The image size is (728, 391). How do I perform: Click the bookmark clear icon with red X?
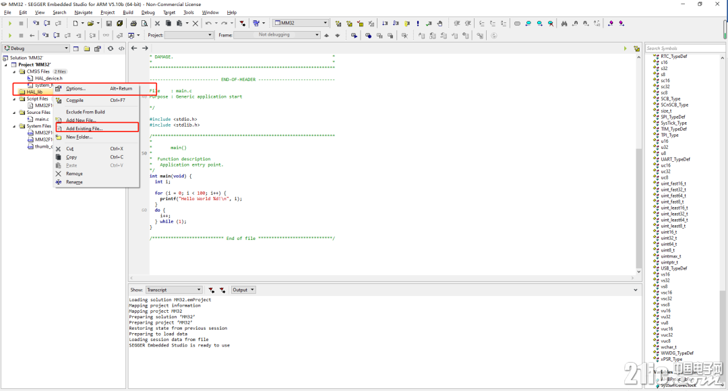coord(551,23)
